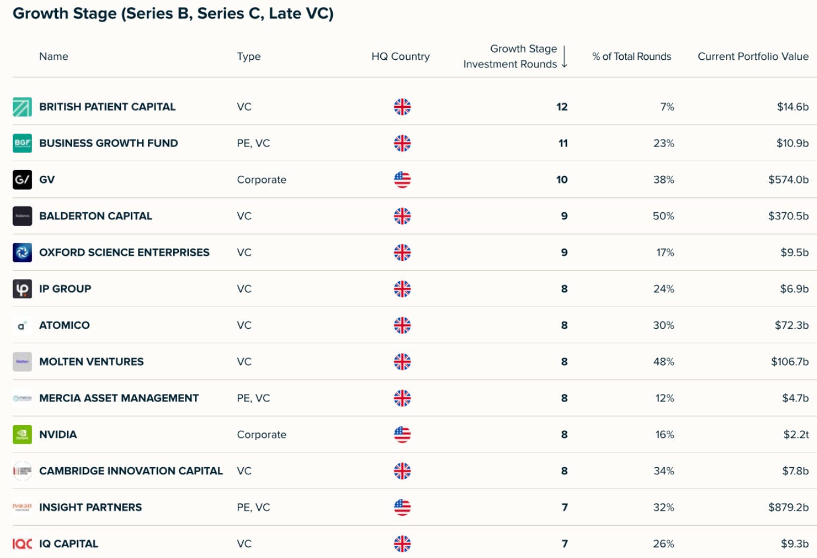Click the UK flag for Balderton Capital
Screen dimensions: 817x558
[x=402, y=216]
